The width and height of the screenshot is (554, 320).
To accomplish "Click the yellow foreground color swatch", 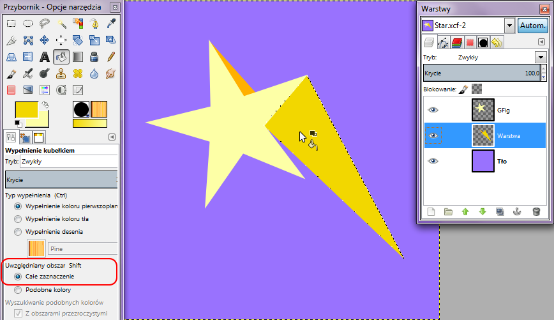I will tap(26, 109).
